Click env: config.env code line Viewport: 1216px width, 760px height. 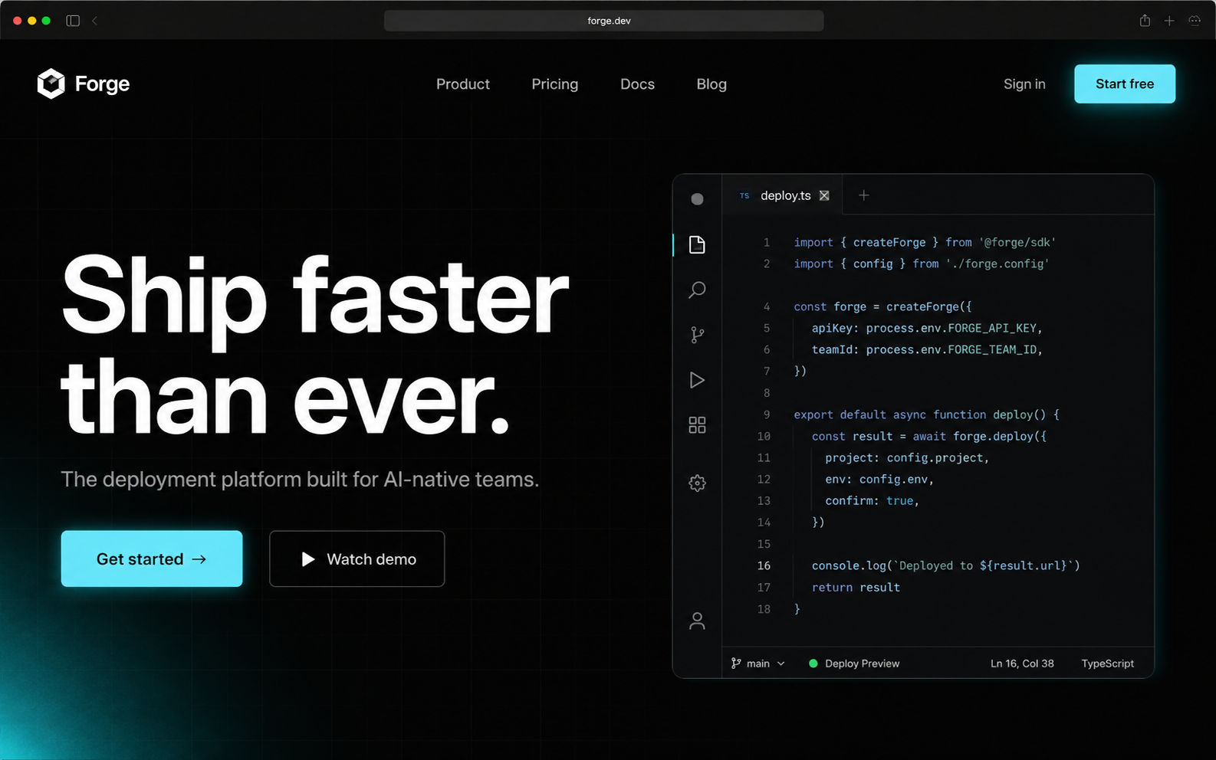(879, 479)
